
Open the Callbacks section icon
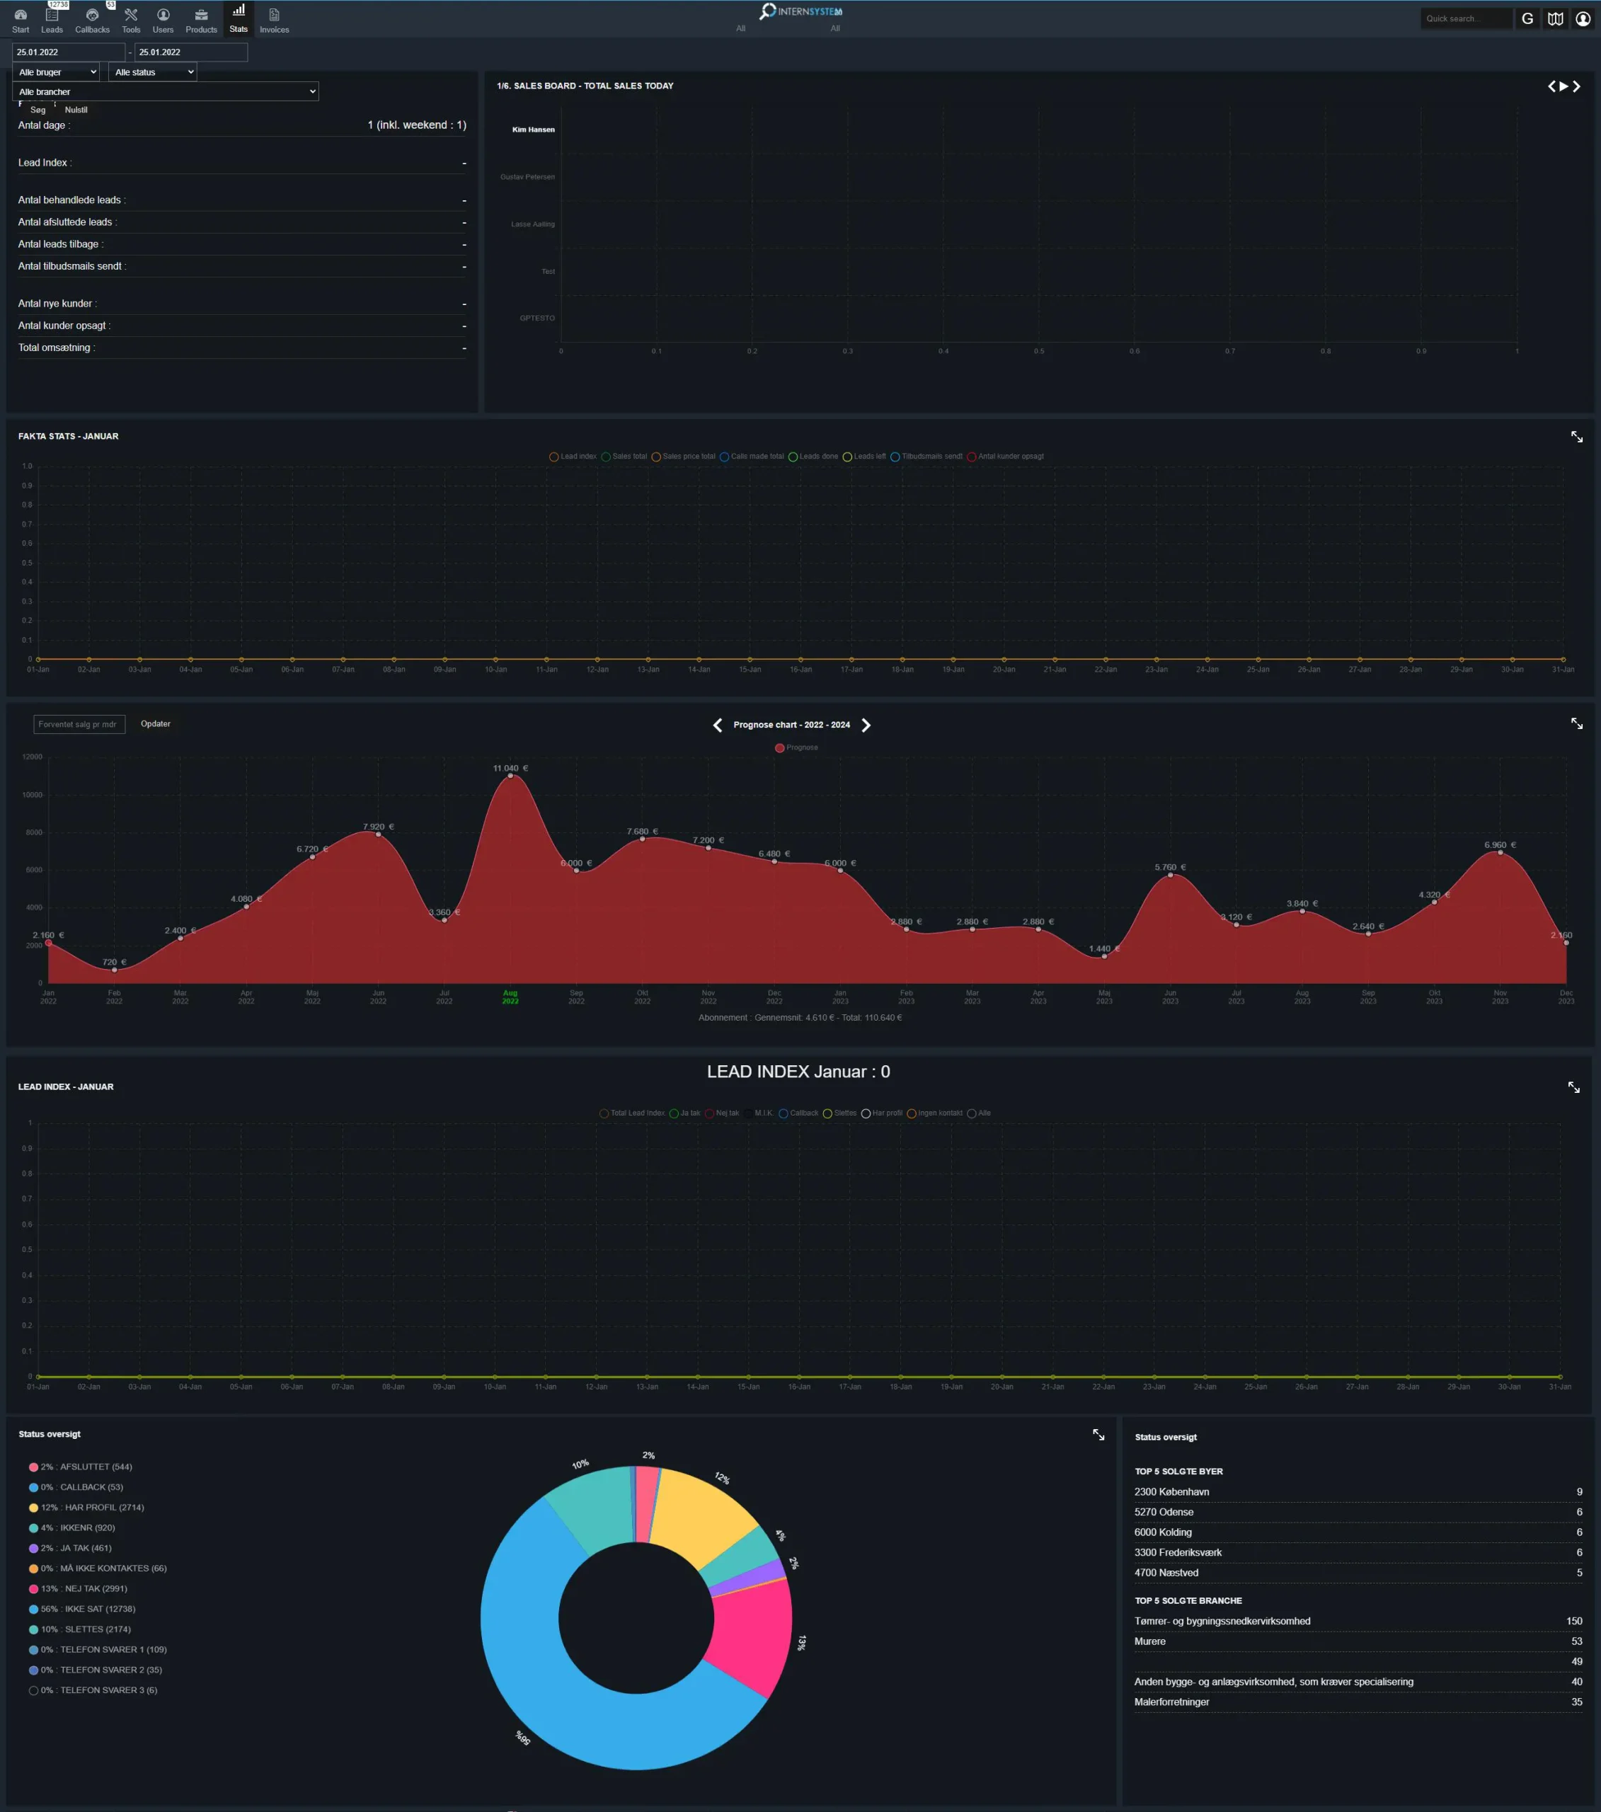(x=92, y=16)
